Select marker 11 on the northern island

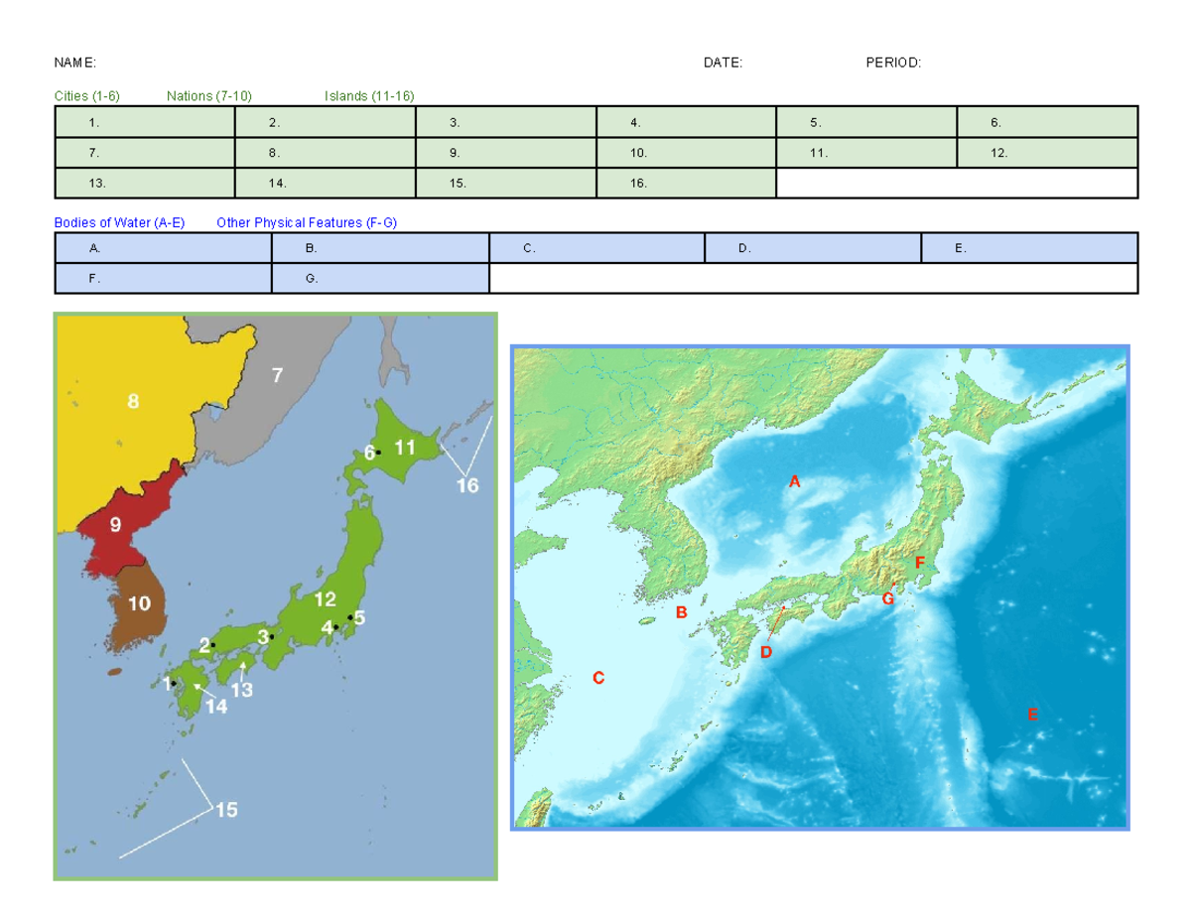coord(403,448)
